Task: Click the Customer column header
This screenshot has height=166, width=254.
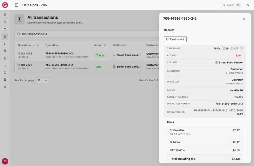Action: [x=152, y=45]
